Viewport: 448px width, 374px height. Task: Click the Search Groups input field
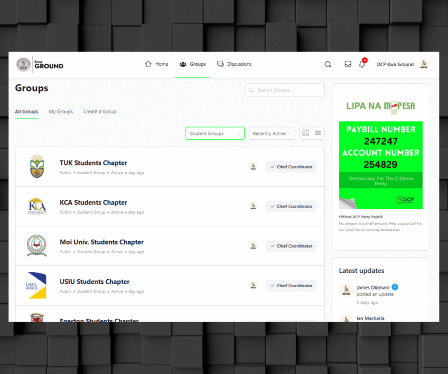[x=285, y=90]
